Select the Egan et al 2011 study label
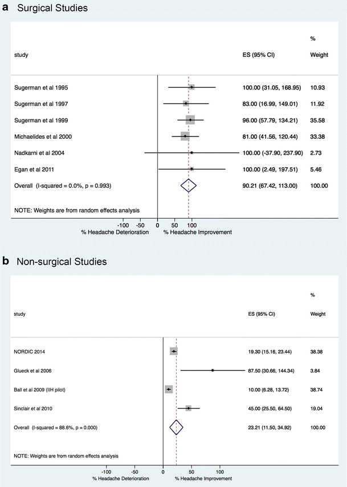This screenshot has height=487, width=347. point(34,170)
